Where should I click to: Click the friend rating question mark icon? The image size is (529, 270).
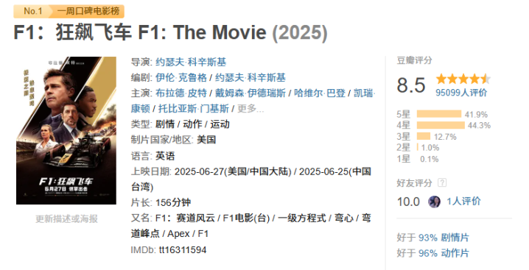[x=442, y=182]
